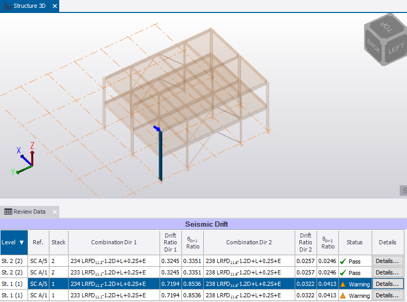This screenshot has height=302, width=407.
Task: Toggle sort arrow on Level column
Action: click(x=21, y=242)
